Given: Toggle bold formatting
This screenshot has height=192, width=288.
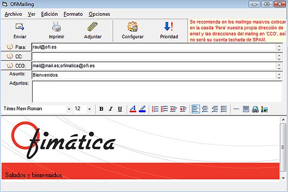Looking at the screenshot, I should point(101,109).
